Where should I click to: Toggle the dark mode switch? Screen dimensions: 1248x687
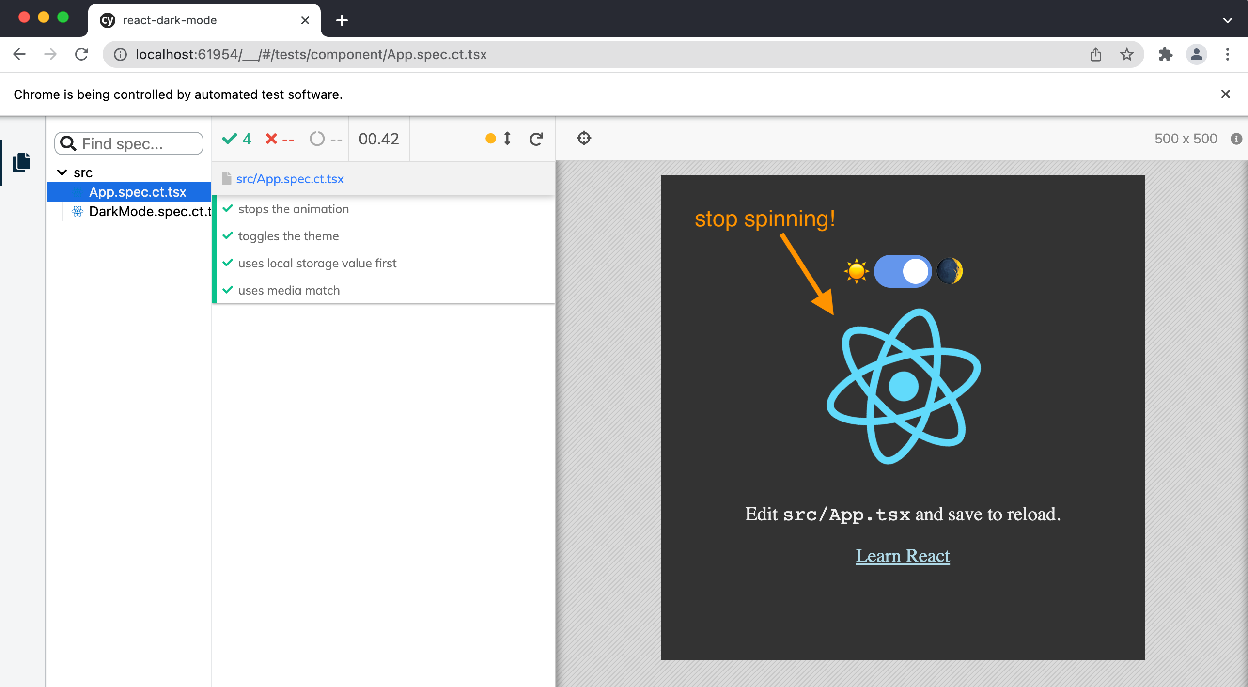pos(903,271)
